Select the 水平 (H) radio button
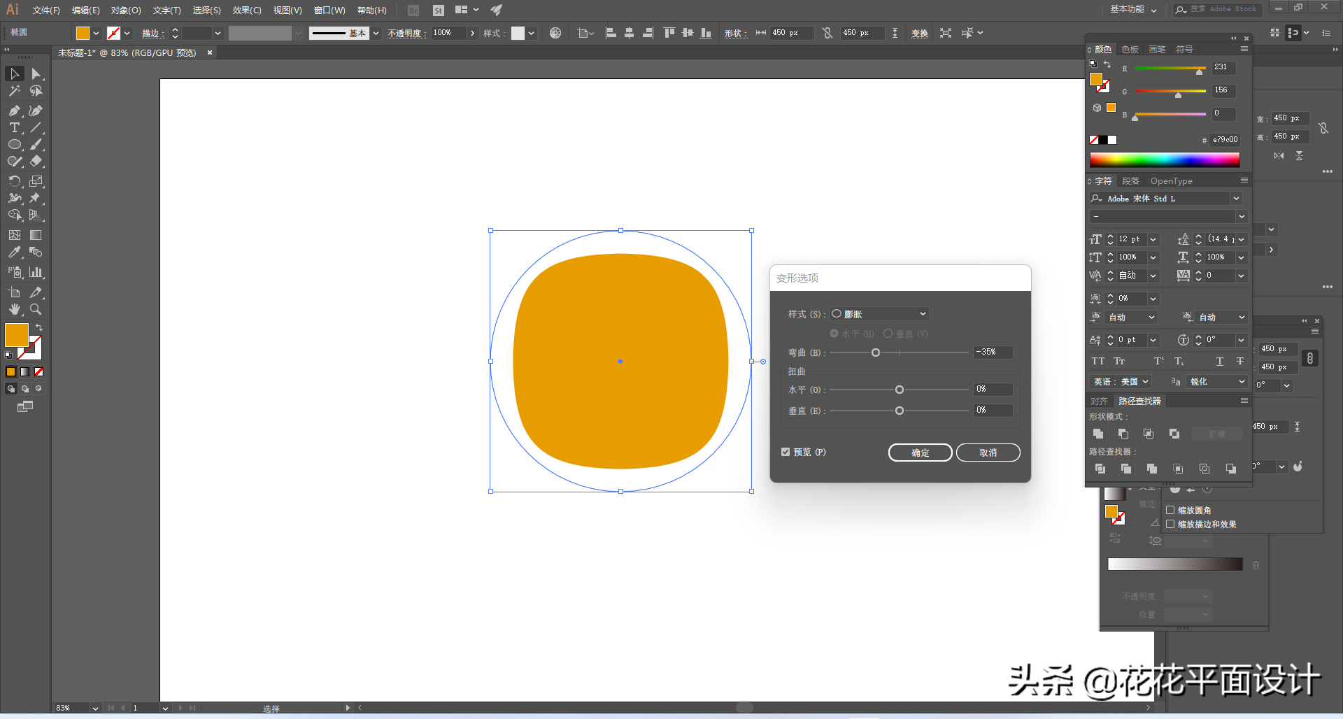1343x719 pixels. pos(834,334)
